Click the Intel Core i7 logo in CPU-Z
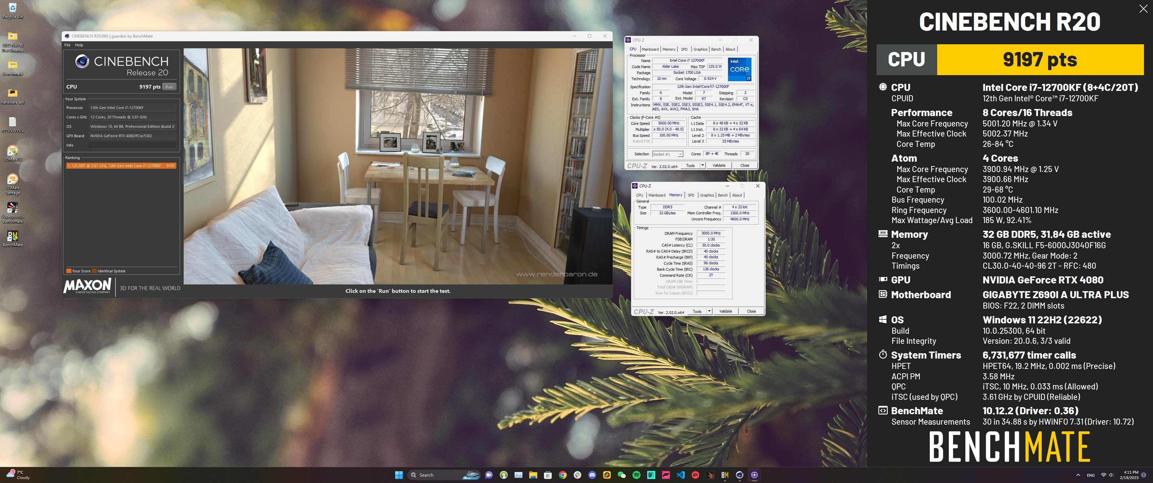Image resolution: width=1153 pixels, height=483 pixels. point(739,69)
